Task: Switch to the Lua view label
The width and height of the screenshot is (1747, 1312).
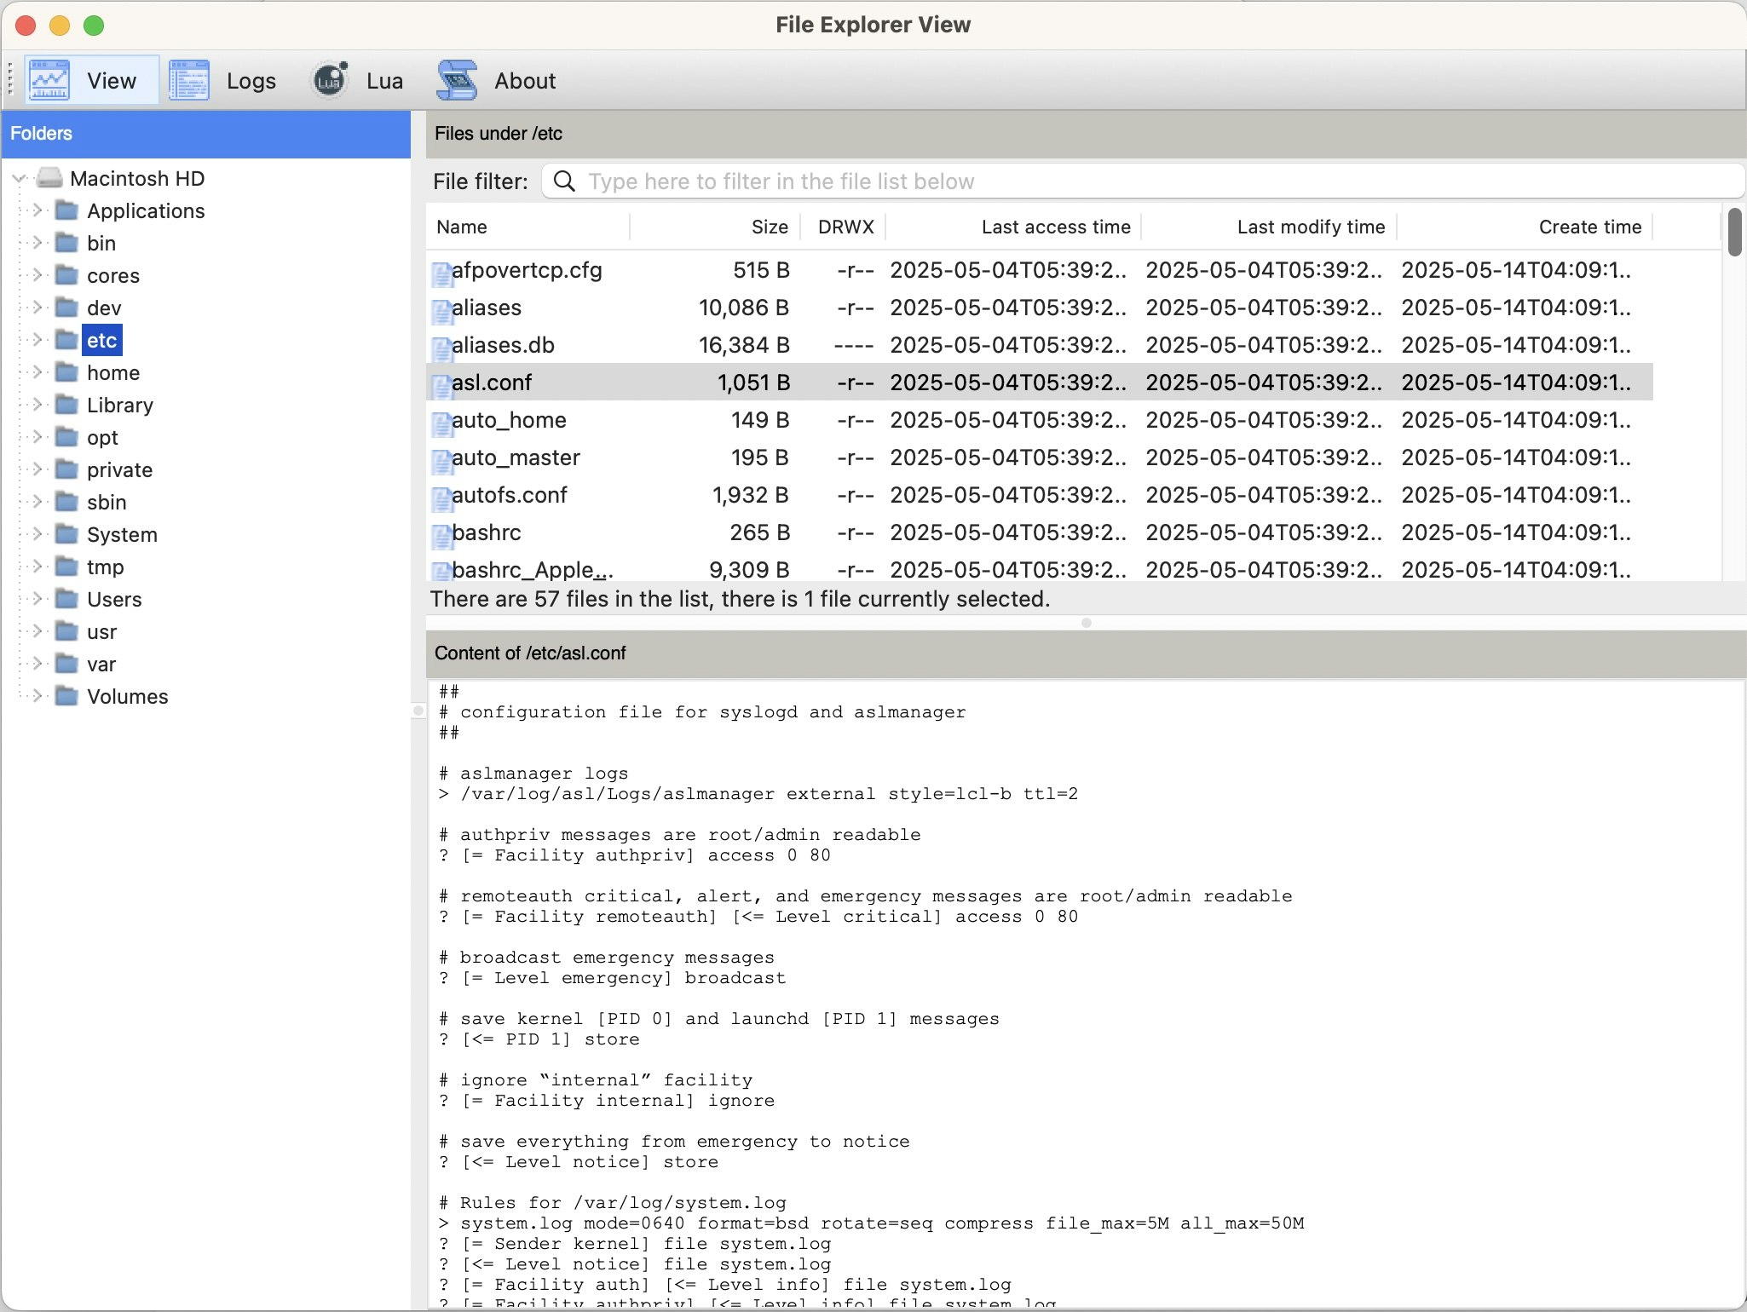Action: pyautogui.click(x=384, y=81)
